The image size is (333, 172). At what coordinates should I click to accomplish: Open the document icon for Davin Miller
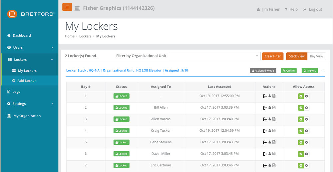pyautogui.click(x=274, y=154)
